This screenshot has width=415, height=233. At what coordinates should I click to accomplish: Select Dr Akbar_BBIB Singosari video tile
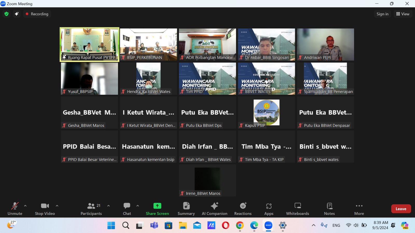266,45
